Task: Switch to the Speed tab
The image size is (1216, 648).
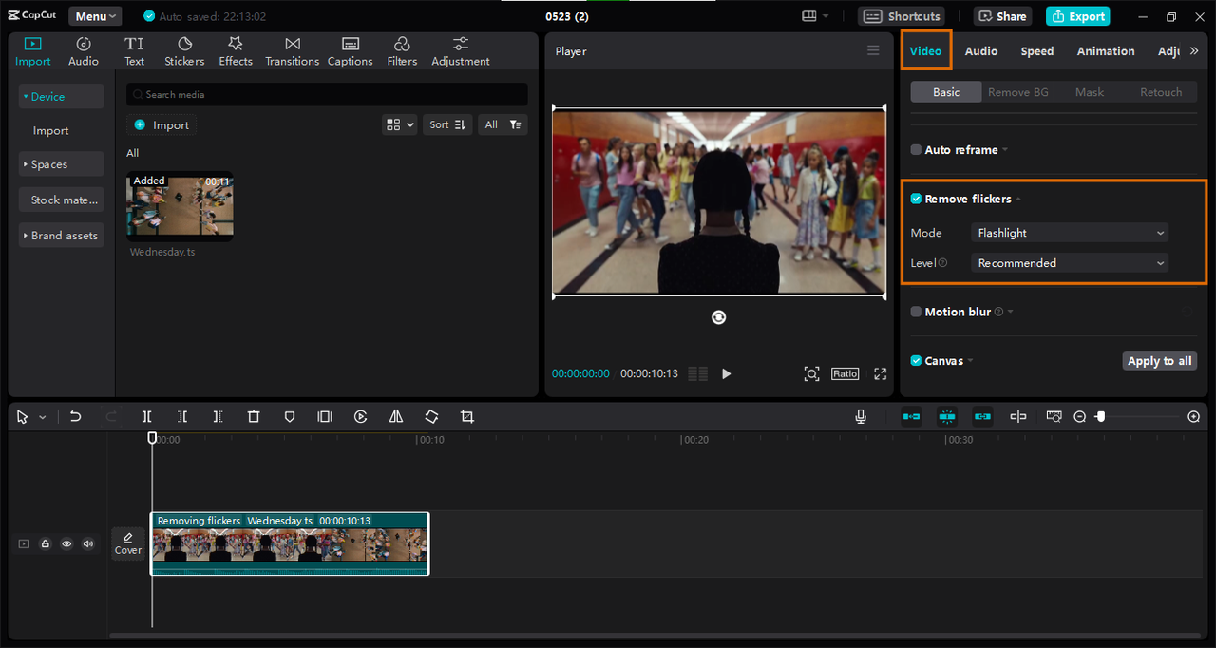Action: 1036,51
